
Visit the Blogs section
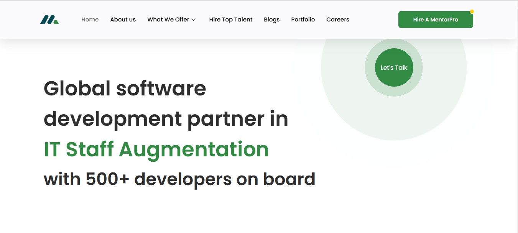click(271, 20)
